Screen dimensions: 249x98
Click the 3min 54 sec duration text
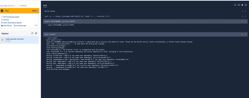coord(8,26)
